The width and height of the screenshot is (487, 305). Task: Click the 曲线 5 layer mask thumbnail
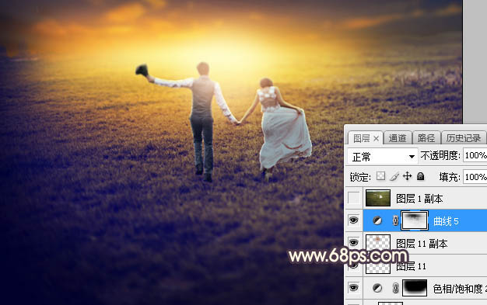click(415, 220)
